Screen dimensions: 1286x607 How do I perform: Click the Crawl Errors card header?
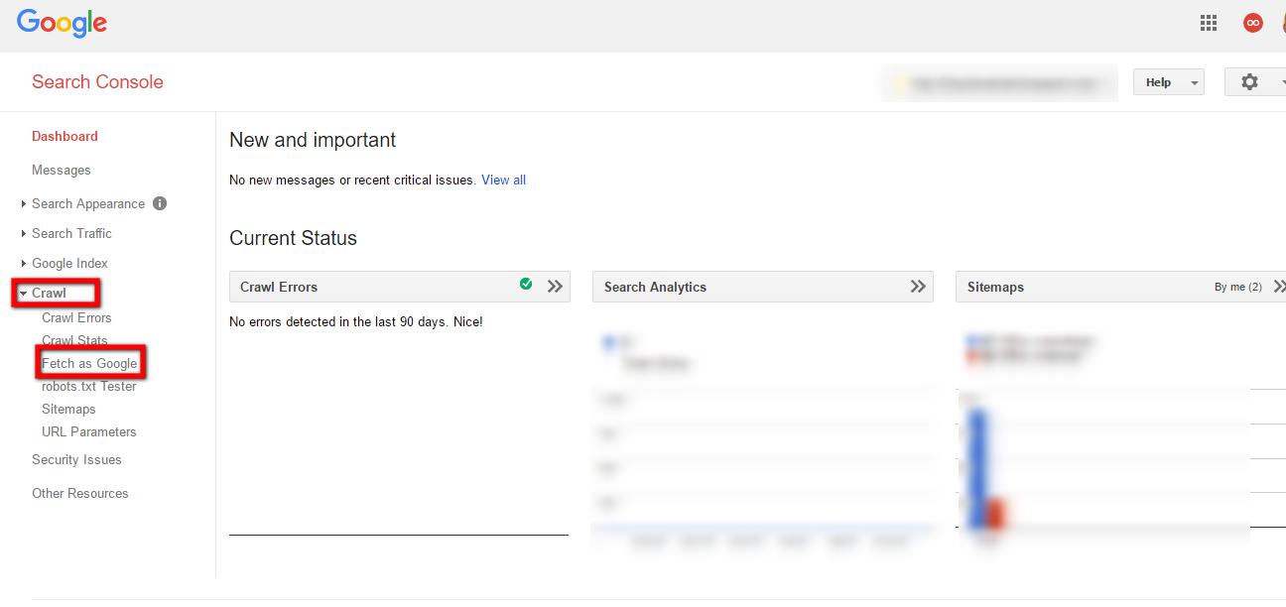click(399, 287)
